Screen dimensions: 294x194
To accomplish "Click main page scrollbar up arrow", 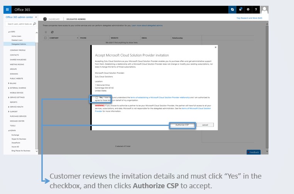I will pos(267,24).
